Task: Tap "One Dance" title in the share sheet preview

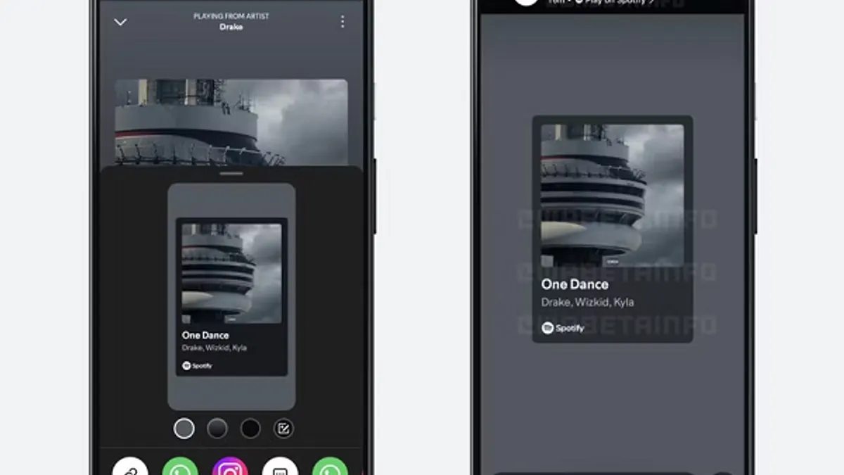Action: (205, 336)
